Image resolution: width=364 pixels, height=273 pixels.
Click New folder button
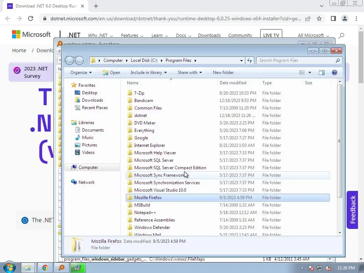point(223,73)
